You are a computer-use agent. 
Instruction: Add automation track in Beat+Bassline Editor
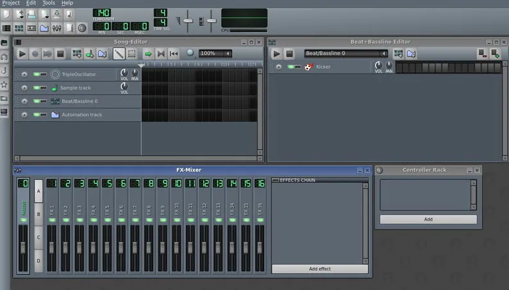pyautogui.click(x=412, y=54)
